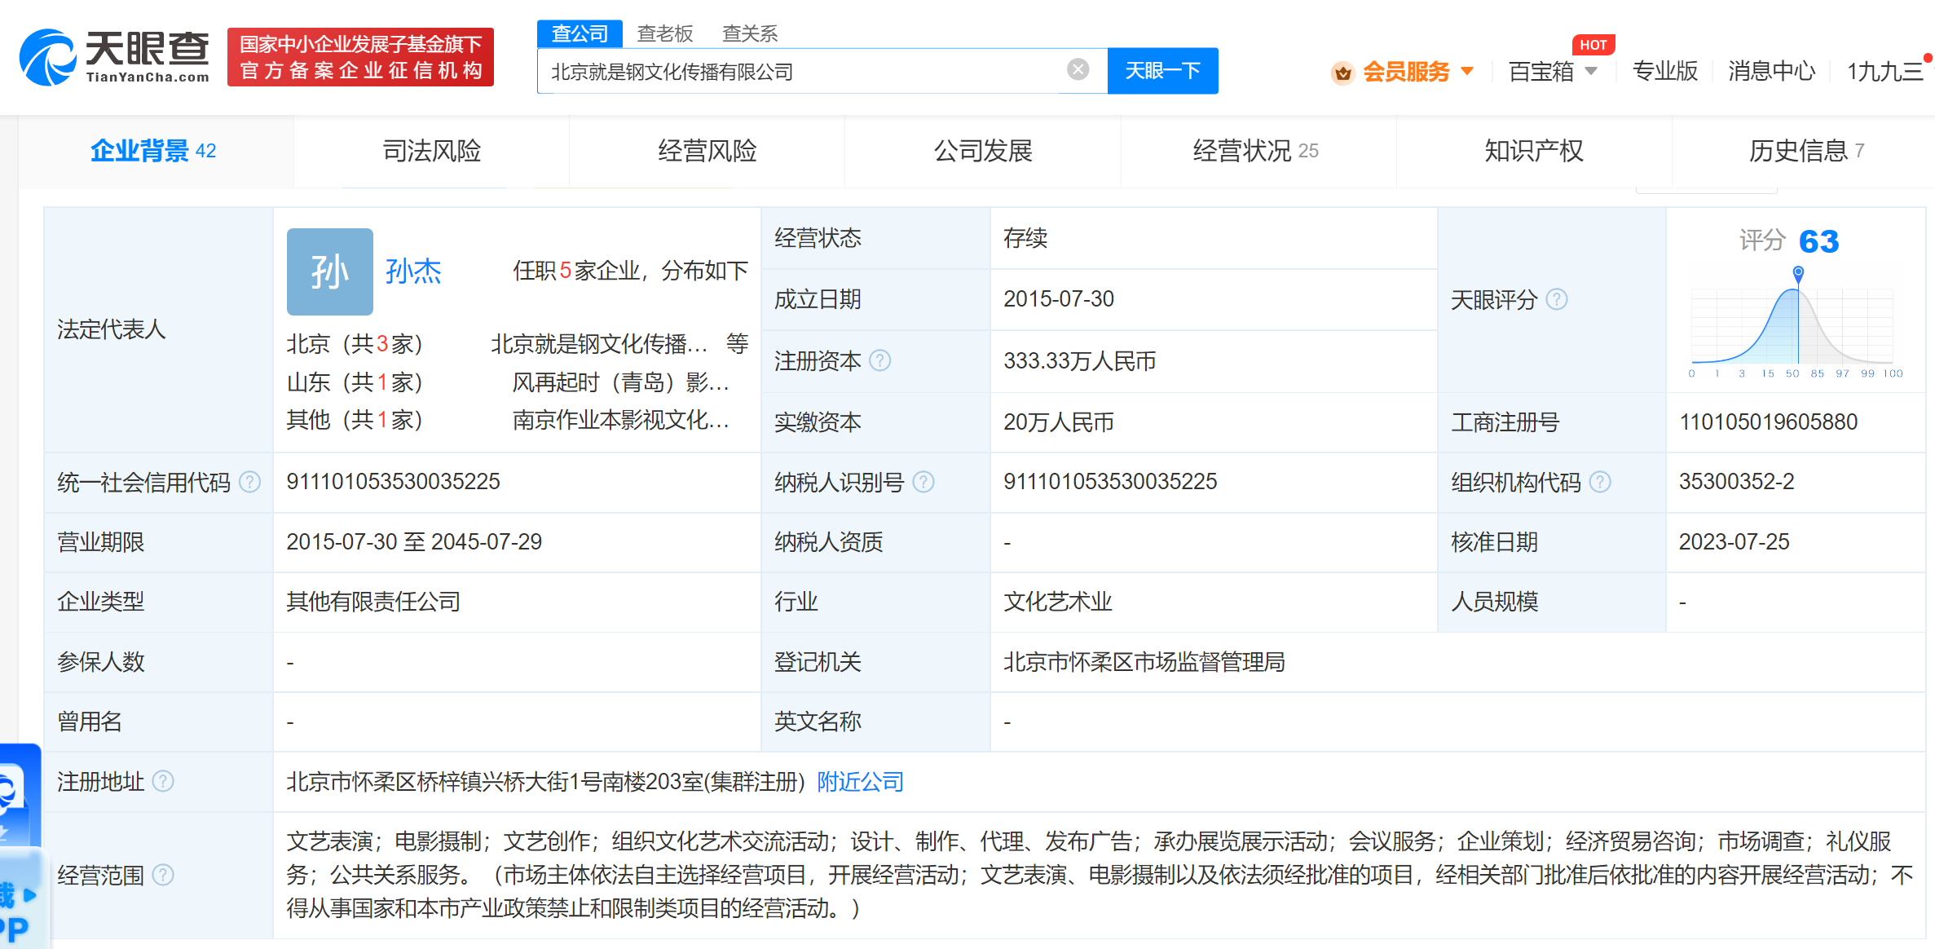Click the 风再起时（青岛）影... company entry
This screenshot has width=1935, height=949.
(621, 382)
